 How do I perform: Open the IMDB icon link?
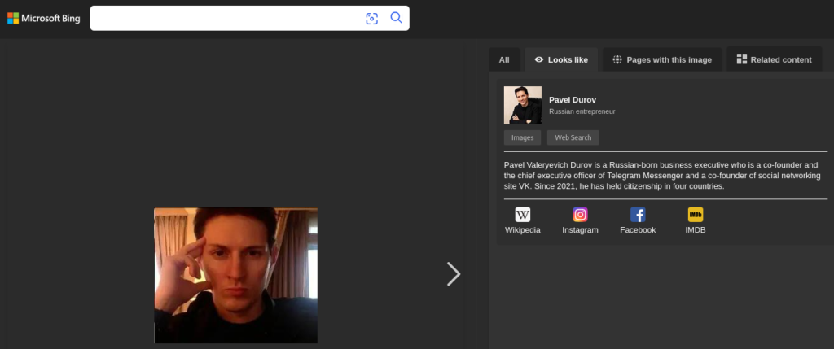click(696, 215)
